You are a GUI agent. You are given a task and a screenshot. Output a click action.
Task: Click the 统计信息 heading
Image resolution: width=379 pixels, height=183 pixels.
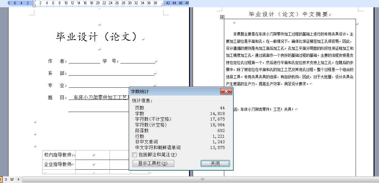[x=142, y=100]
